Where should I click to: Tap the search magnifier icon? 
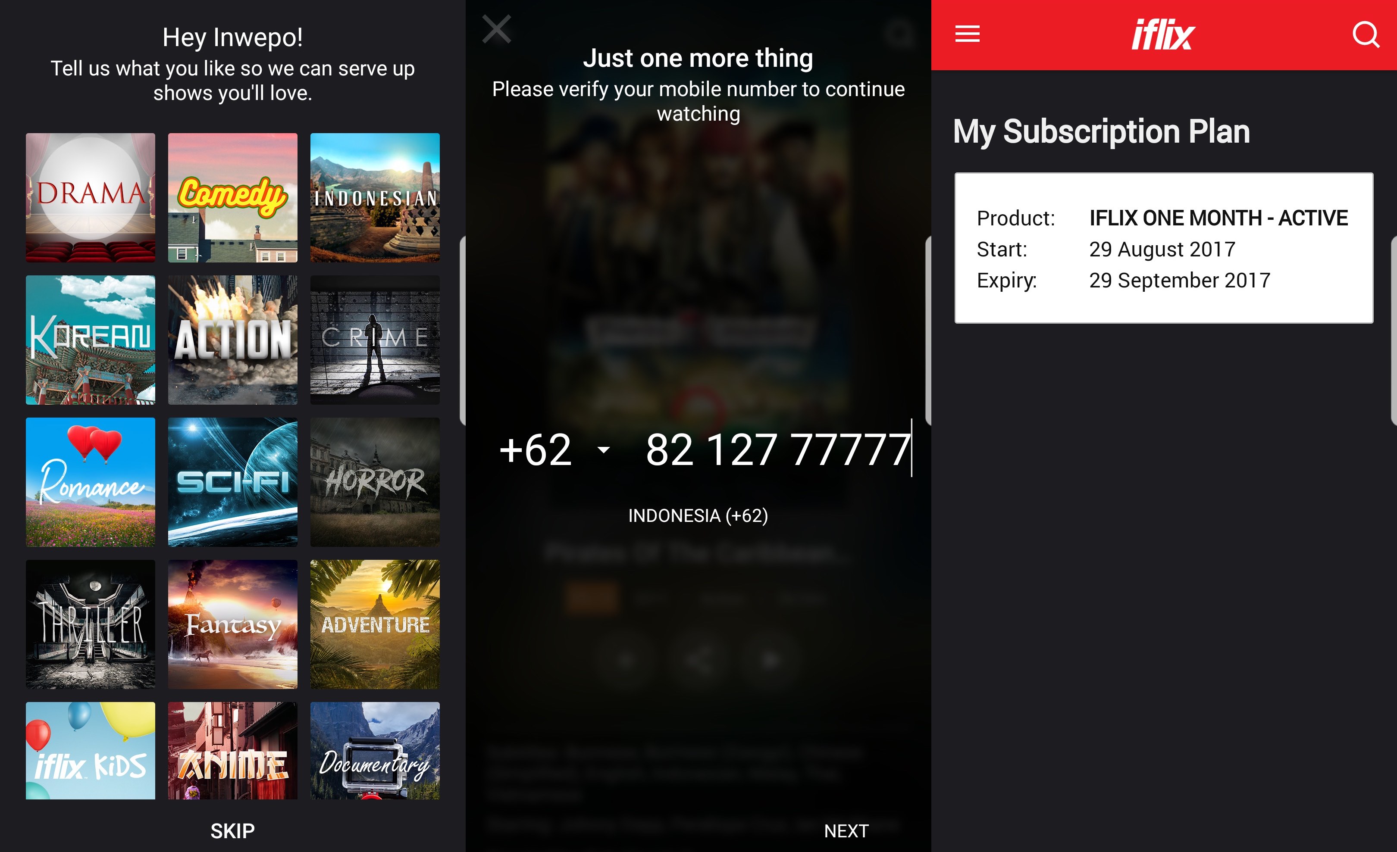1365,34
